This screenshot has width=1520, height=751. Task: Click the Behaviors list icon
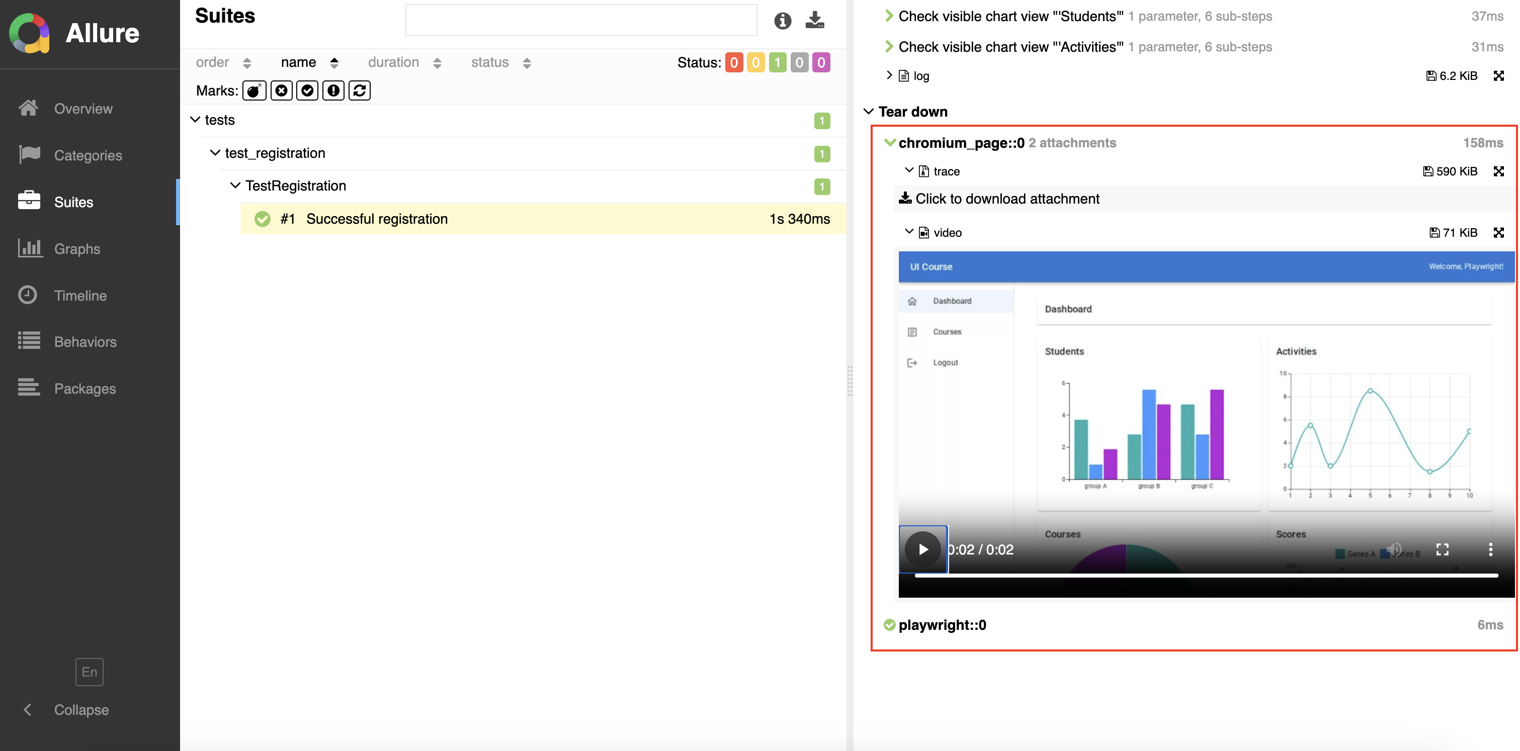click(29, 340)
